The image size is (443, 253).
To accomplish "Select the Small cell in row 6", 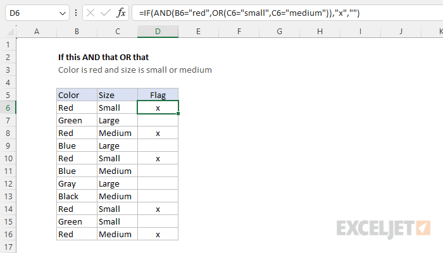I will tap(117, 108).
